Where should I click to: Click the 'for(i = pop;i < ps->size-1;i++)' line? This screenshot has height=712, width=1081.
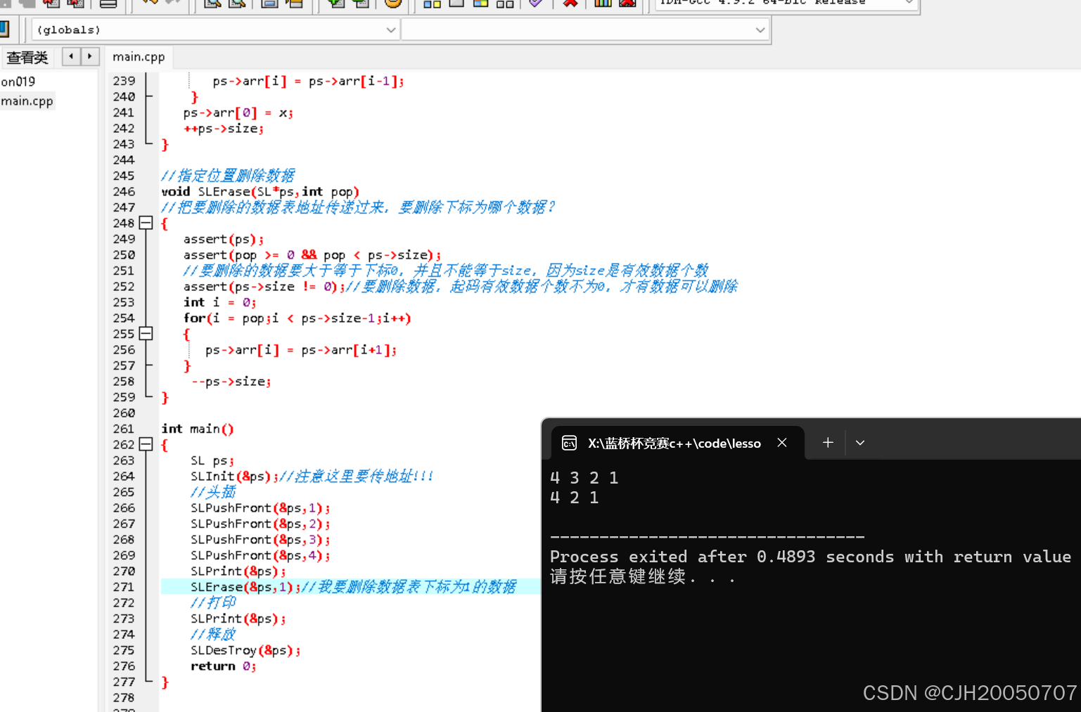(x=298, y=318)
